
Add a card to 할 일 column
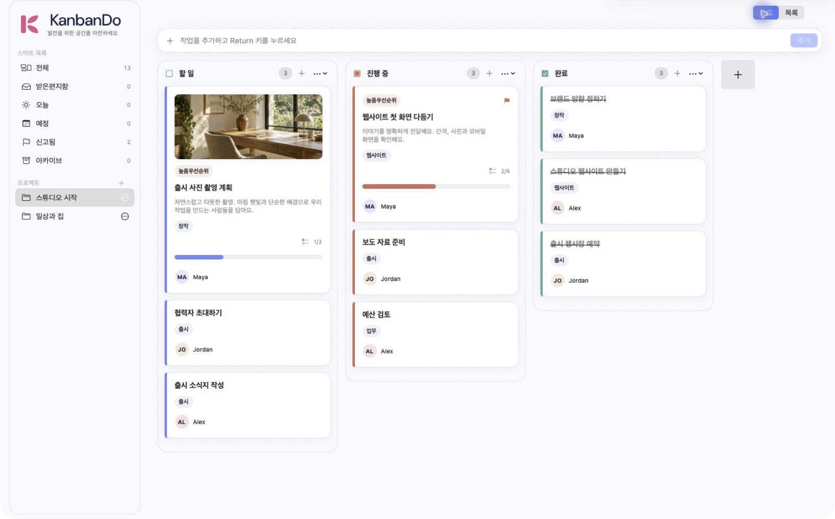coord(302,74)
